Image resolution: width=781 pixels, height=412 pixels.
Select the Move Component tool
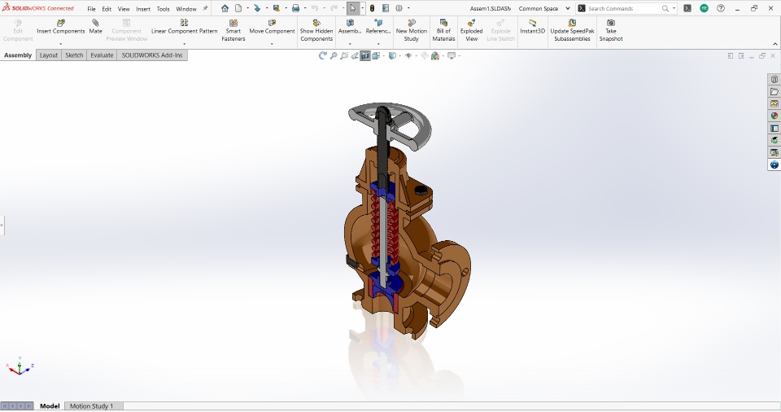272,27
